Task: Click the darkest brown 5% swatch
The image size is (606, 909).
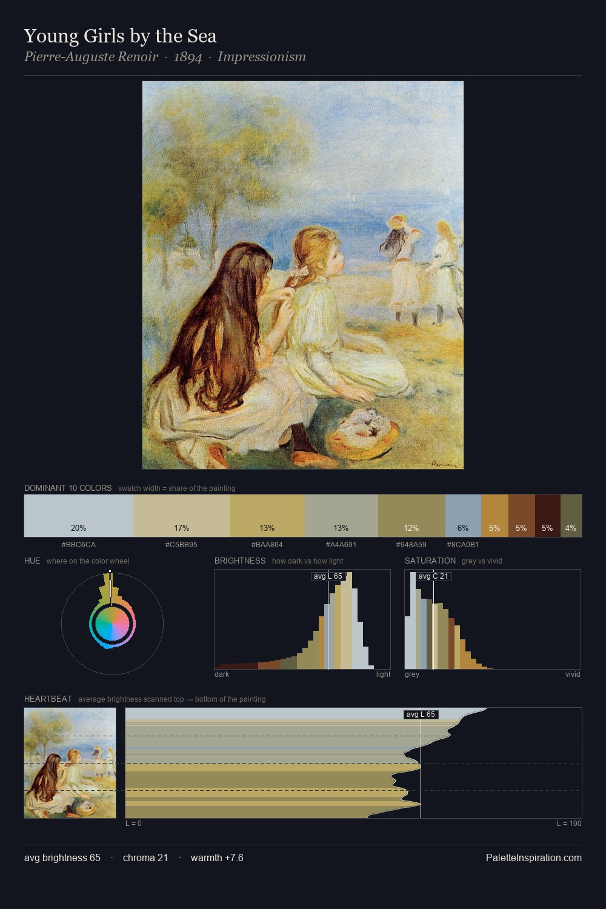Action: coord(547,516)
